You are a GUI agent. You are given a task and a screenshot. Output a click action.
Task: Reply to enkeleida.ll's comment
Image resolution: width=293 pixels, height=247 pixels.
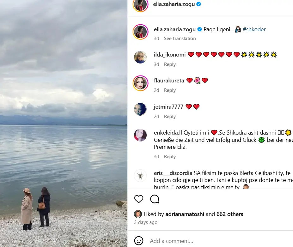pos(170,157)
